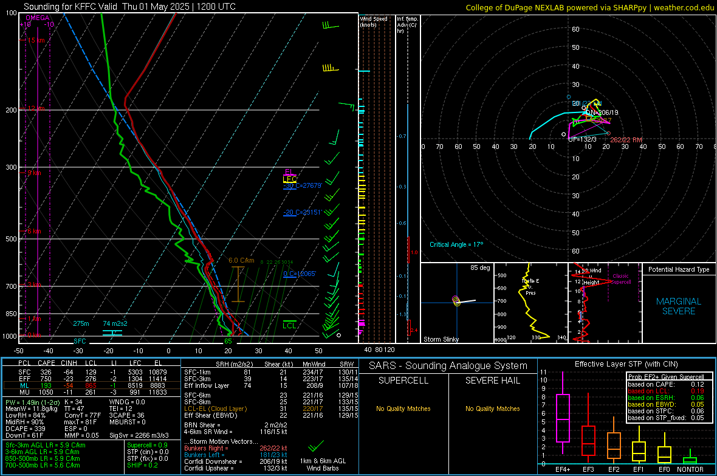Screen dimensions: 717x476
Task: Click the ConvT = 77F value
Action: 82,416
